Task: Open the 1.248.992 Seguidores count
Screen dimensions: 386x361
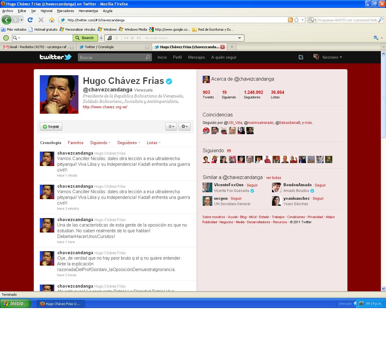Action: tap(253, 94)
